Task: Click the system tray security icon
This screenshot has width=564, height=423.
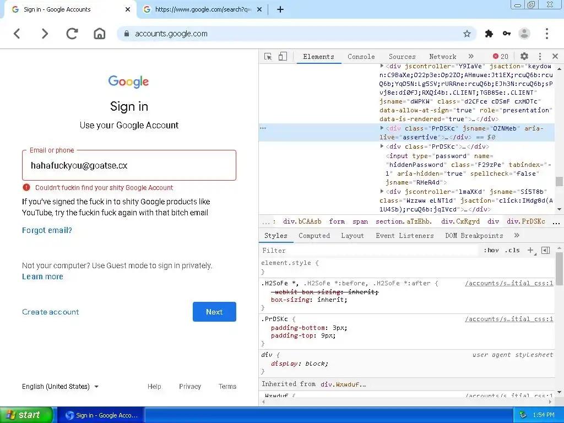Action: pyautogui.click(x=523, y=415)
